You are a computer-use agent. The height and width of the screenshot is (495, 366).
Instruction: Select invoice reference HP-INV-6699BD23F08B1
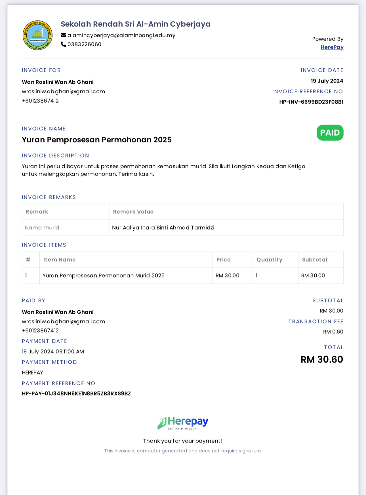coord(311,102)
